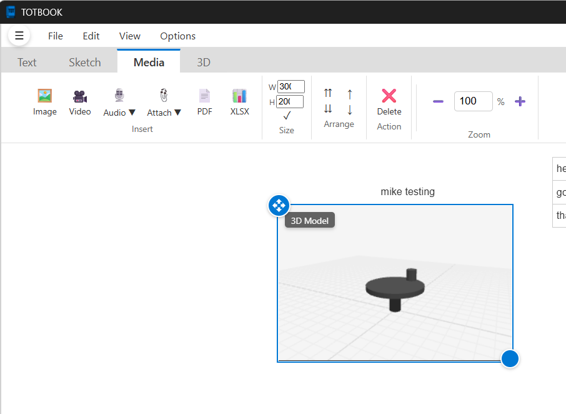Image resolution: width=566 pixels, height=414 pixels.
Task: Switch to the Text tab
Action: (x=27, y=62)
